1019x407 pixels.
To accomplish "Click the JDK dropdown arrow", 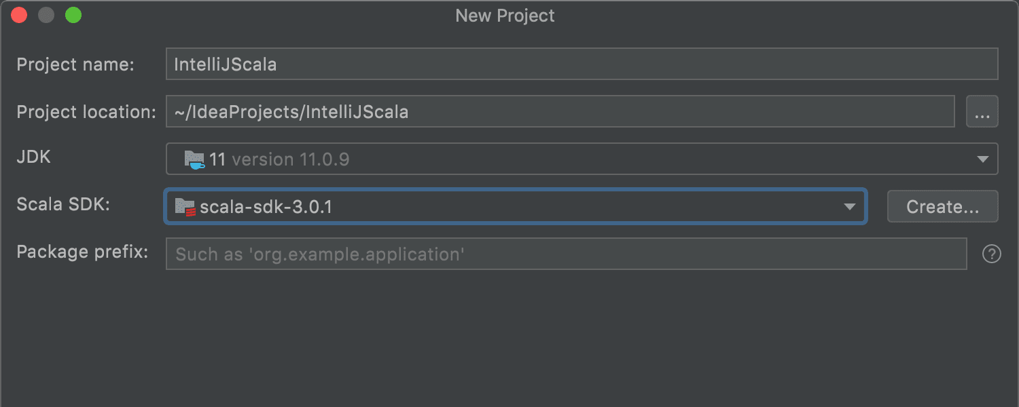I will pos(982,159).
